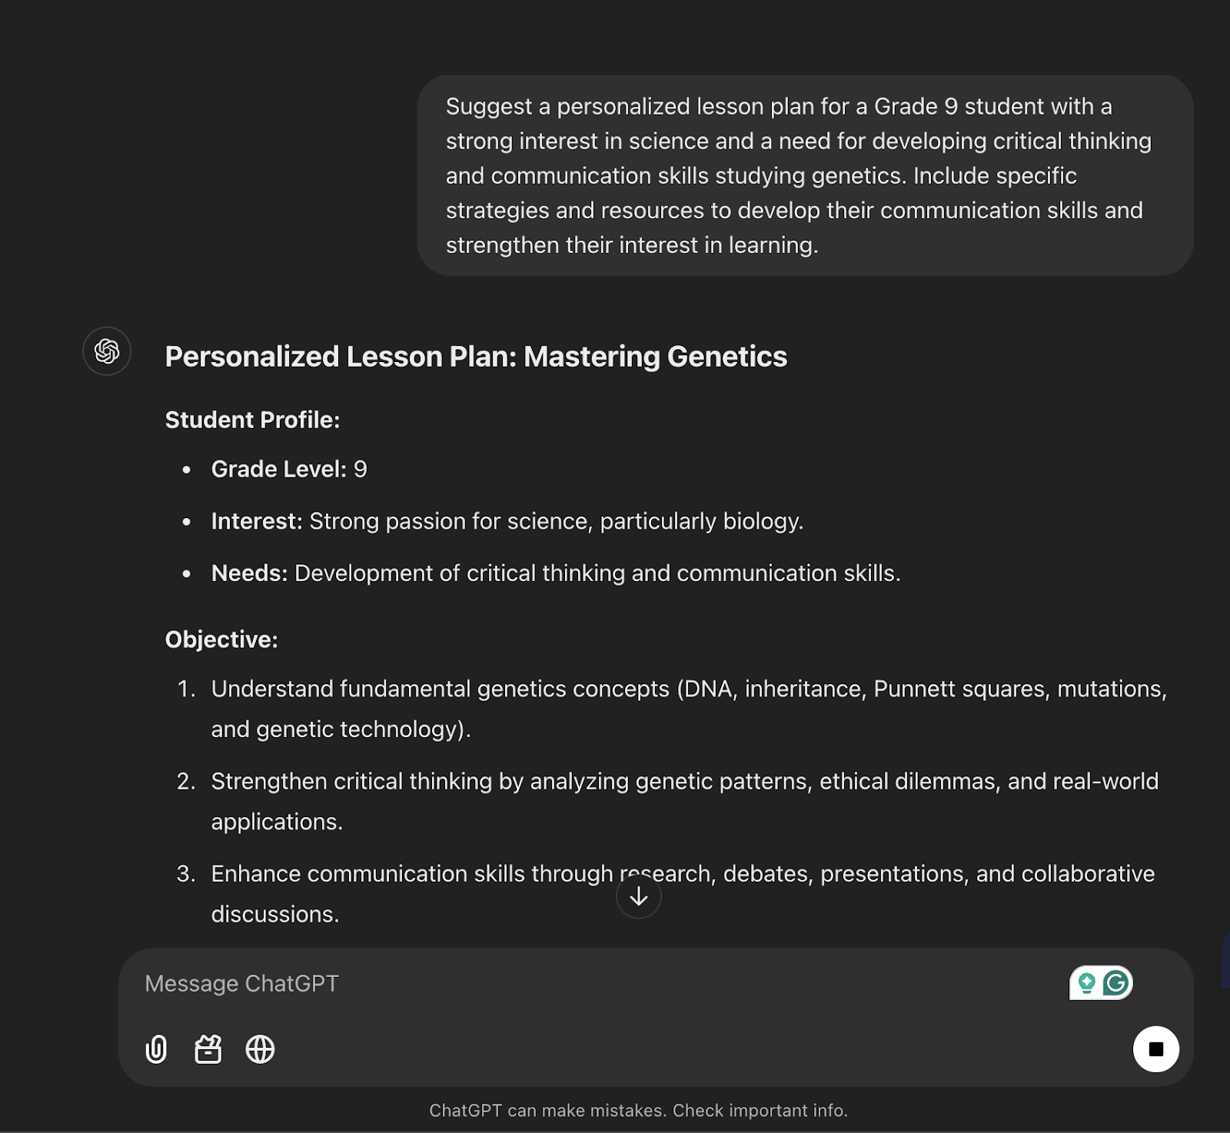Image resolution: width=1230 pixels, height=1133 pixels.
Task: Open the toolbox icon in the message bar
Action: (x=209, y=1050)
